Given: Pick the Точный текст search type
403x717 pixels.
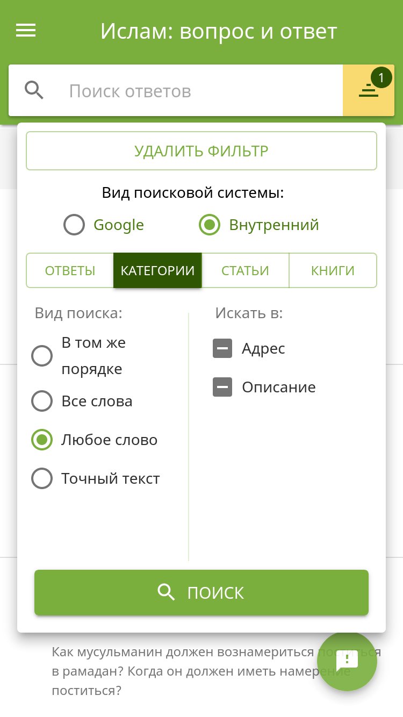Looking at the screenshot, I should coord(42,478).
